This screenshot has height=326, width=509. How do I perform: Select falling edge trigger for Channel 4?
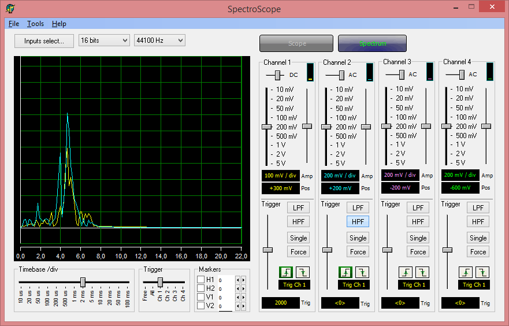pos(481,272)
